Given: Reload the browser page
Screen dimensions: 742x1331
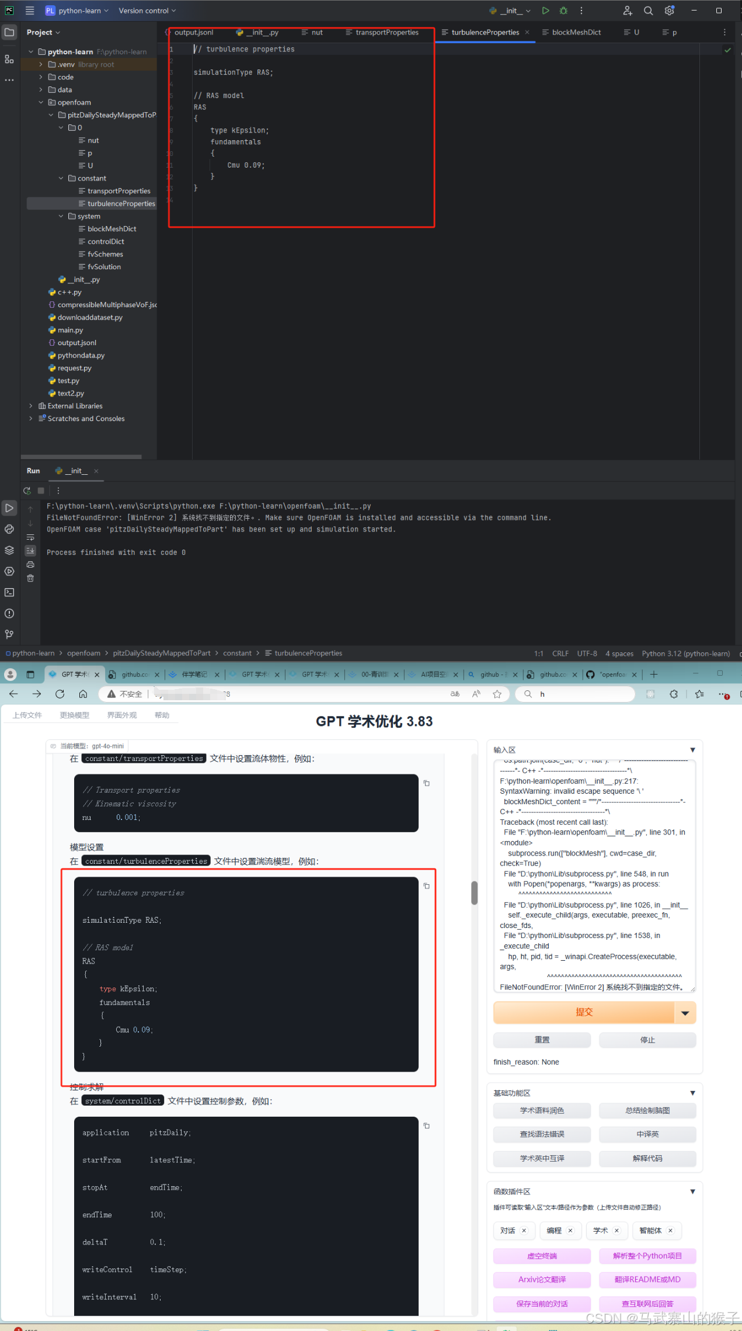Looking at the screenshot, I should (x=60, y=694).
